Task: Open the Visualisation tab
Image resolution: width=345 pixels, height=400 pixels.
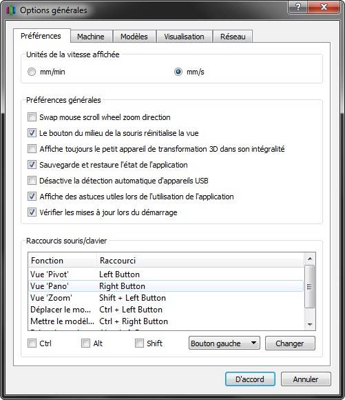Action: 184,37
